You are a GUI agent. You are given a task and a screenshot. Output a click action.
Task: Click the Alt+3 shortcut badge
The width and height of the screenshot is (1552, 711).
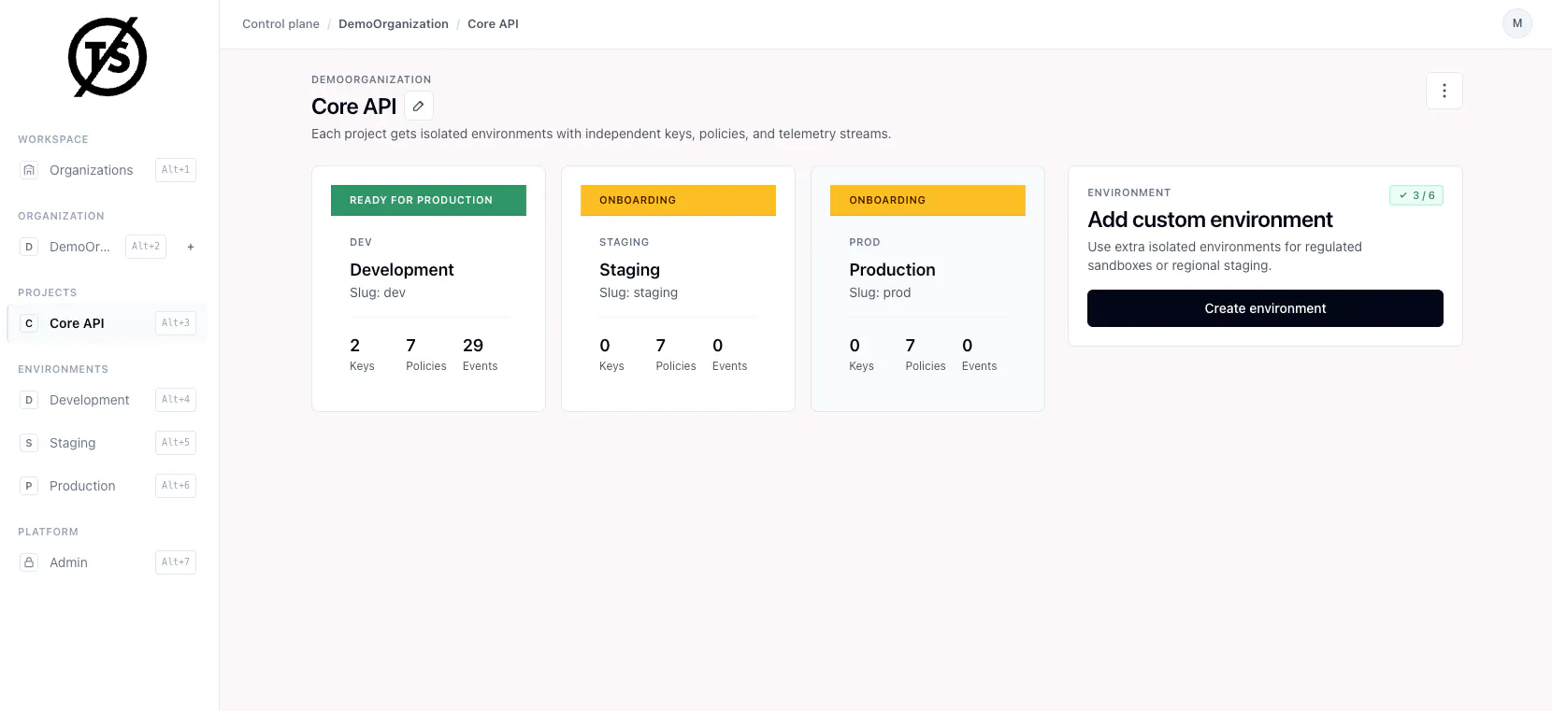pyautogui.click(x=176, y=323)
